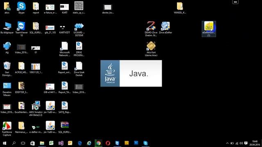Select the YANGEL_K... folder on desktop

tap(180, 8)
